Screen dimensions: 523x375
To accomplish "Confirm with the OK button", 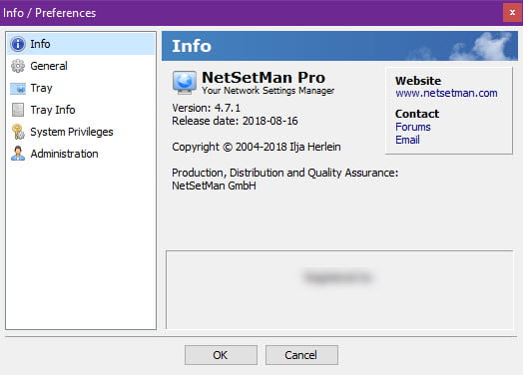I will pos(221,355).
